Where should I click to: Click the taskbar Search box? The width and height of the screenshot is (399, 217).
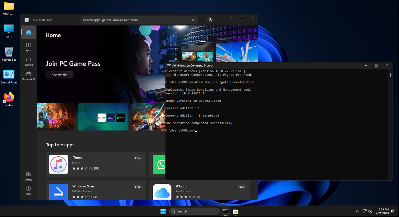tap(194, 211)
